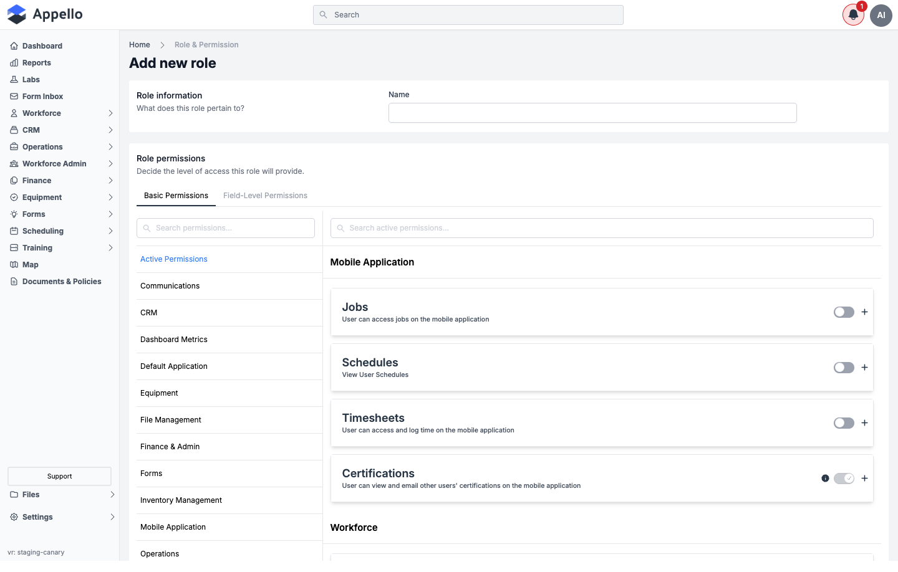Viewport: 898px width, 572px height.
Task: Toggle the Certifications permission switch
Action: [844, 479]
